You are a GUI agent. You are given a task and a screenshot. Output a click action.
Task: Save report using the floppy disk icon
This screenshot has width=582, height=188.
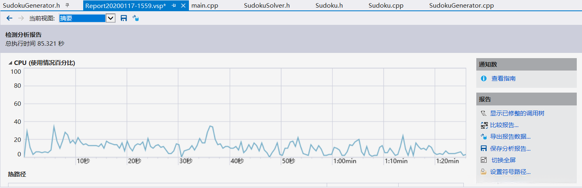(x=124, y=18)
